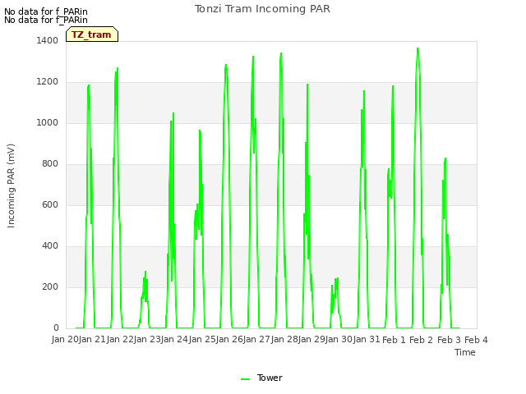526x394 pixels.
Task: Click the TZ_tram label box
Action: point(92,34)
